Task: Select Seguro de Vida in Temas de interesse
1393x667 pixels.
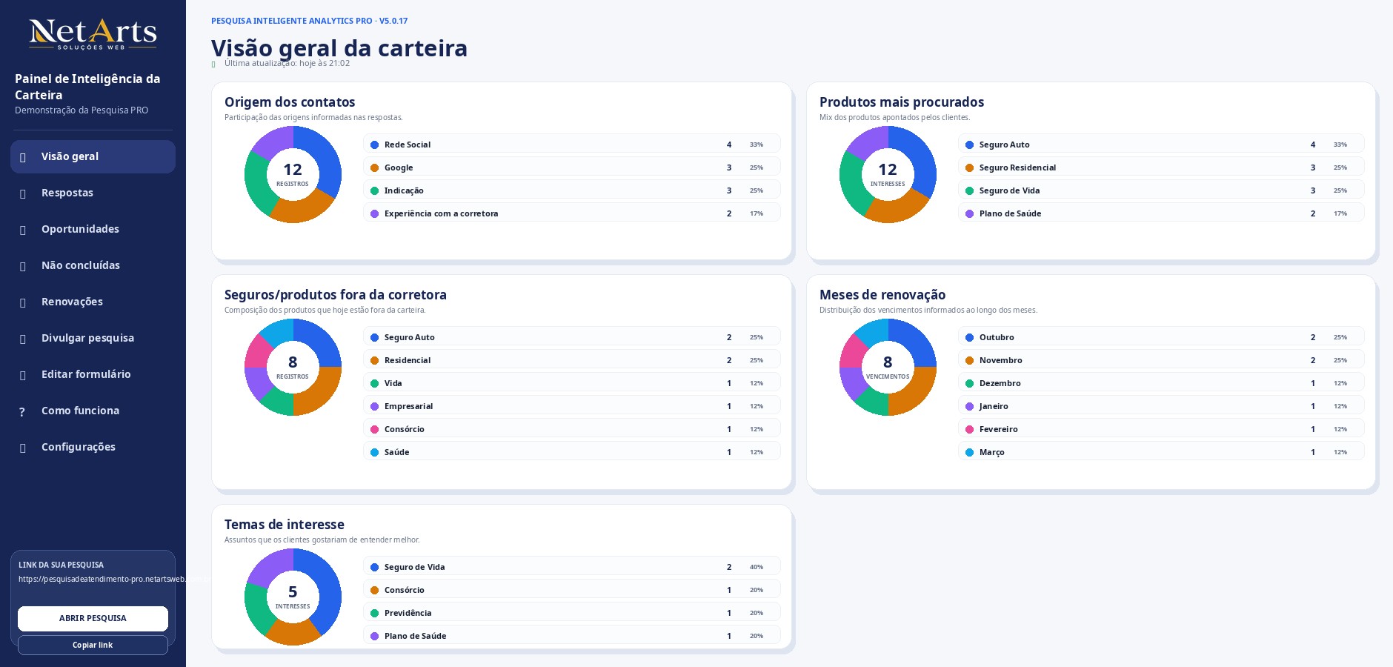Action: [x=571, y=567]
